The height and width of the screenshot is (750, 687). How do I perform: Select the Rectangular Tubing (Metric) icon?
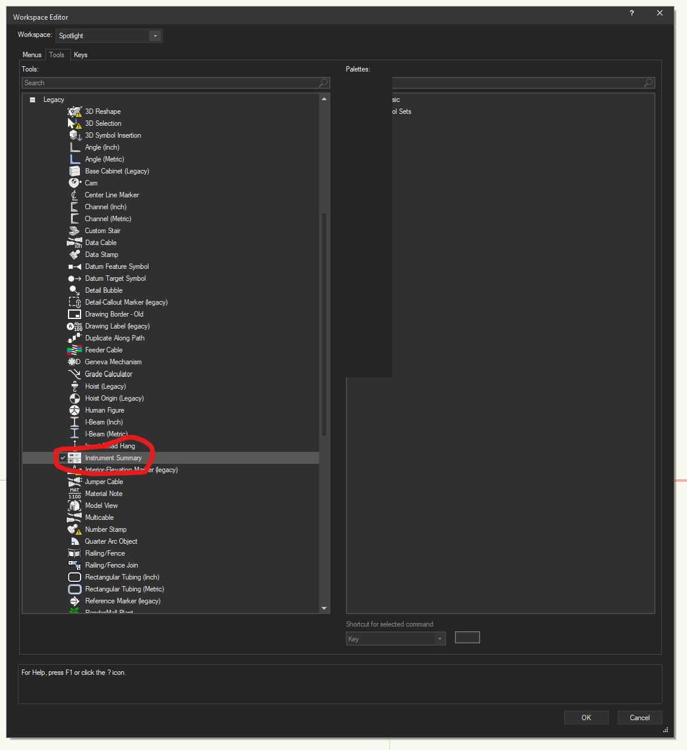click(75, 589)
